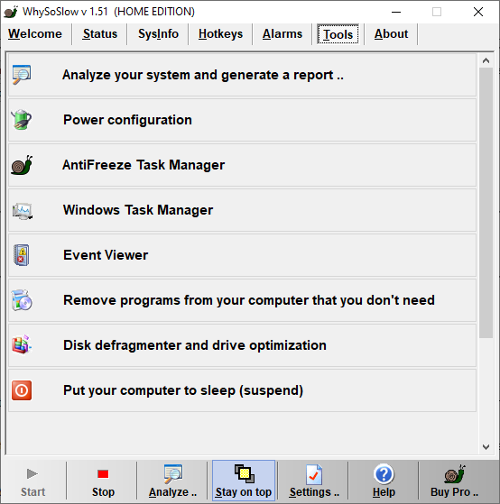Open the SysInfo tab
The image size is (500, 504).
158,34
